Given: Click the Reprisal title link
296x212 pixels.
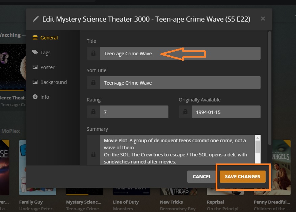Looking at the screenshot, I should [x=215, y=202].
